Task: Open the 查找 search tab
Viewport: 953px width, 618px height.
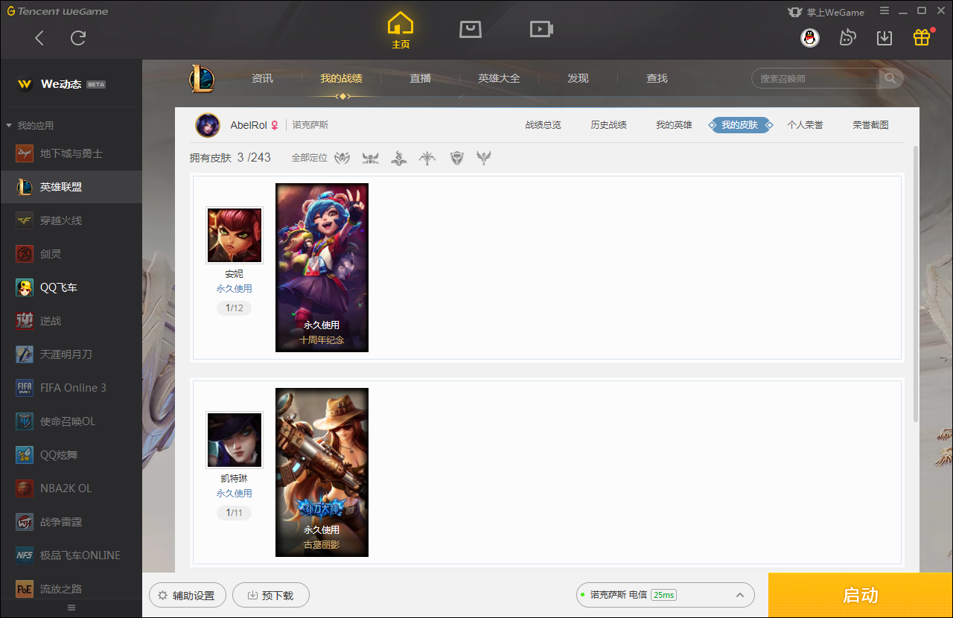Action: [657, 78]
